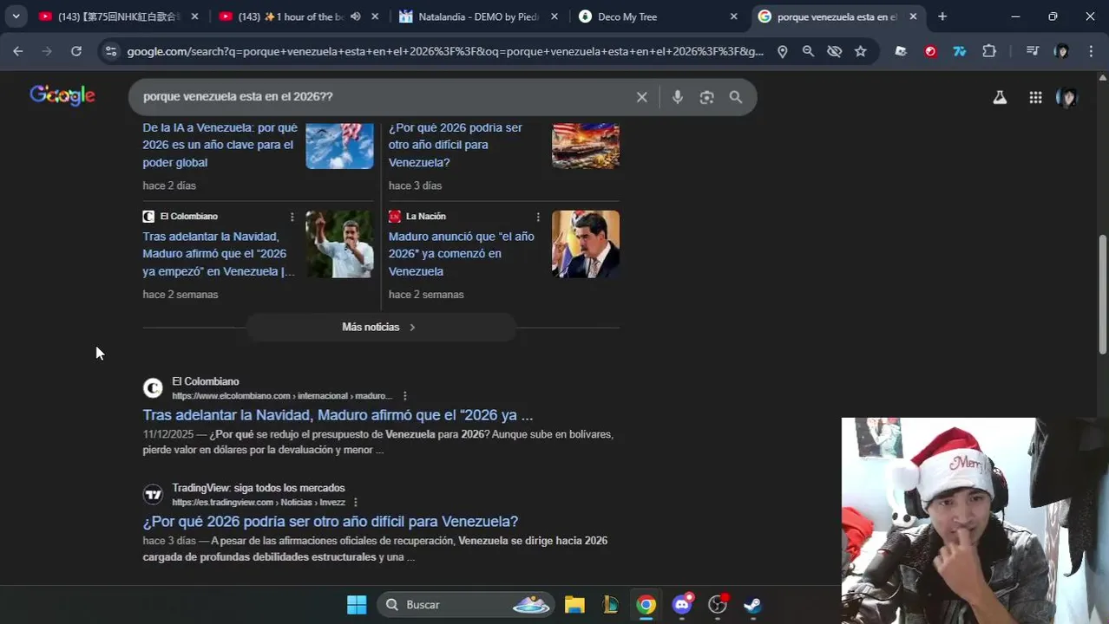Open Search Labs flask icon

(x=1000, y=97)
